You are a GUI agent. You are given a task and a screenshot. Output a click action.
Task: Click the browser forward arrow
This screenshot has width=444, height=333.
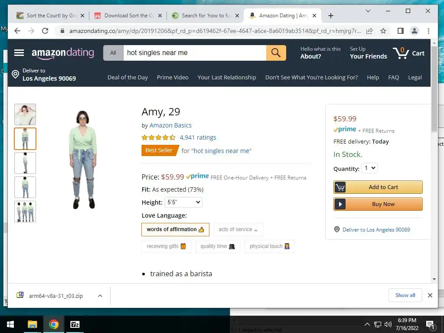[x=31, y=31]
